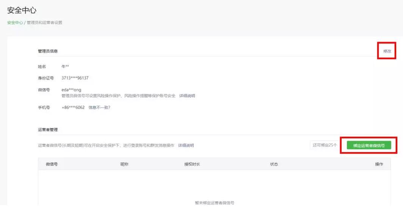Screen dimensions: 403x207
Task: Click the 还可绑定25个 quota label
Action: click(325, 145)
